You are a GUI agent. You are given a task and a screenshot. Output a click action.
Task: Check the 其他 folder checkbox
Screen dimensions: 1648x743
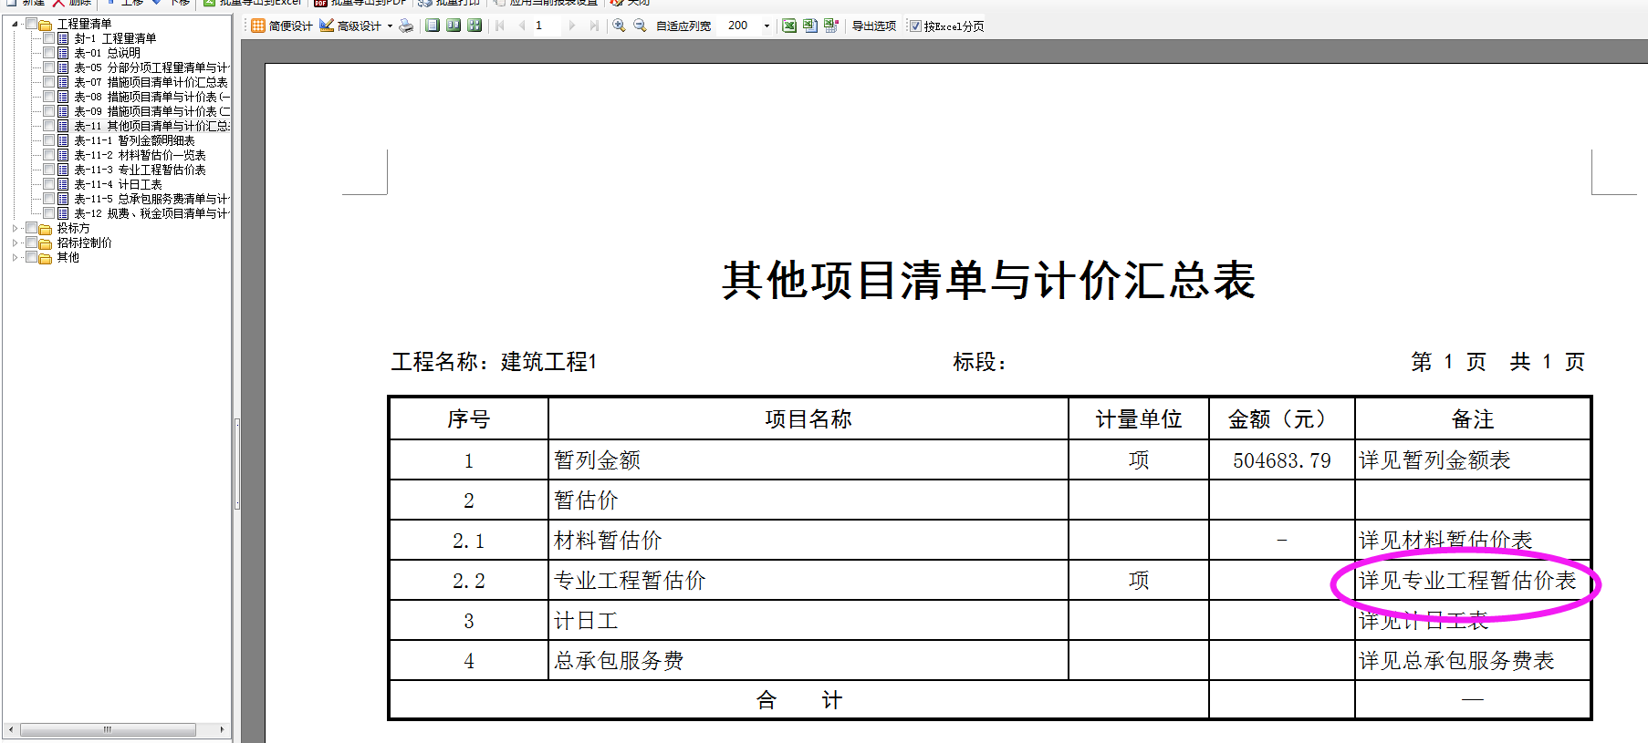pyautogui.click(x=31, y=257)
